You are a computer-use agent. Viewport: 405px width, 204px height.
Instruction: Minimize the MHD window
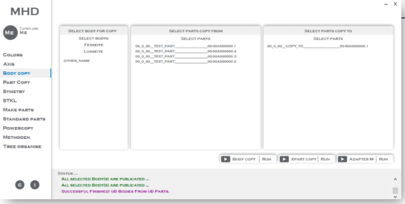click(386, 4)
